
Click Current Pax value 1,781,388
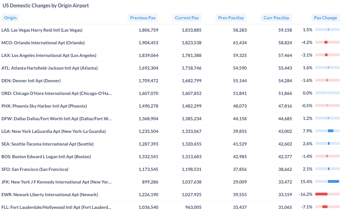pyautogui.click(x=192, y=55)
